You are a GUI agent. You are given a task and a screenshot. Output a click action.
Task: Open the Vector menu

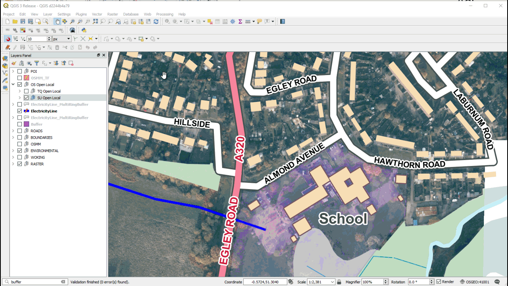[97, 14]
